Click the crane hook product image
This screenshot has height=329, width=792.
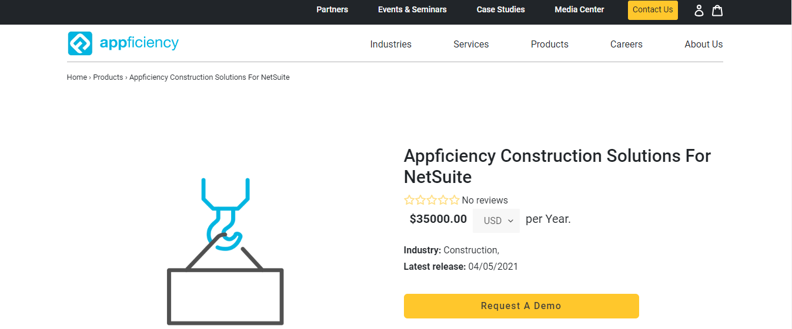(x=225, y=251)
